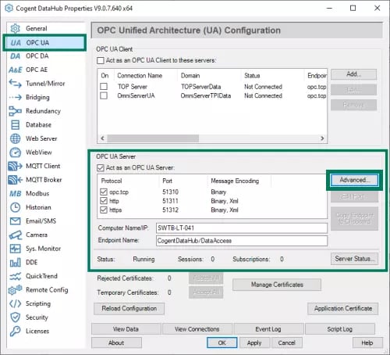Click the scroll left arrow of client list

pyautogui.click(x=102, y=138)
